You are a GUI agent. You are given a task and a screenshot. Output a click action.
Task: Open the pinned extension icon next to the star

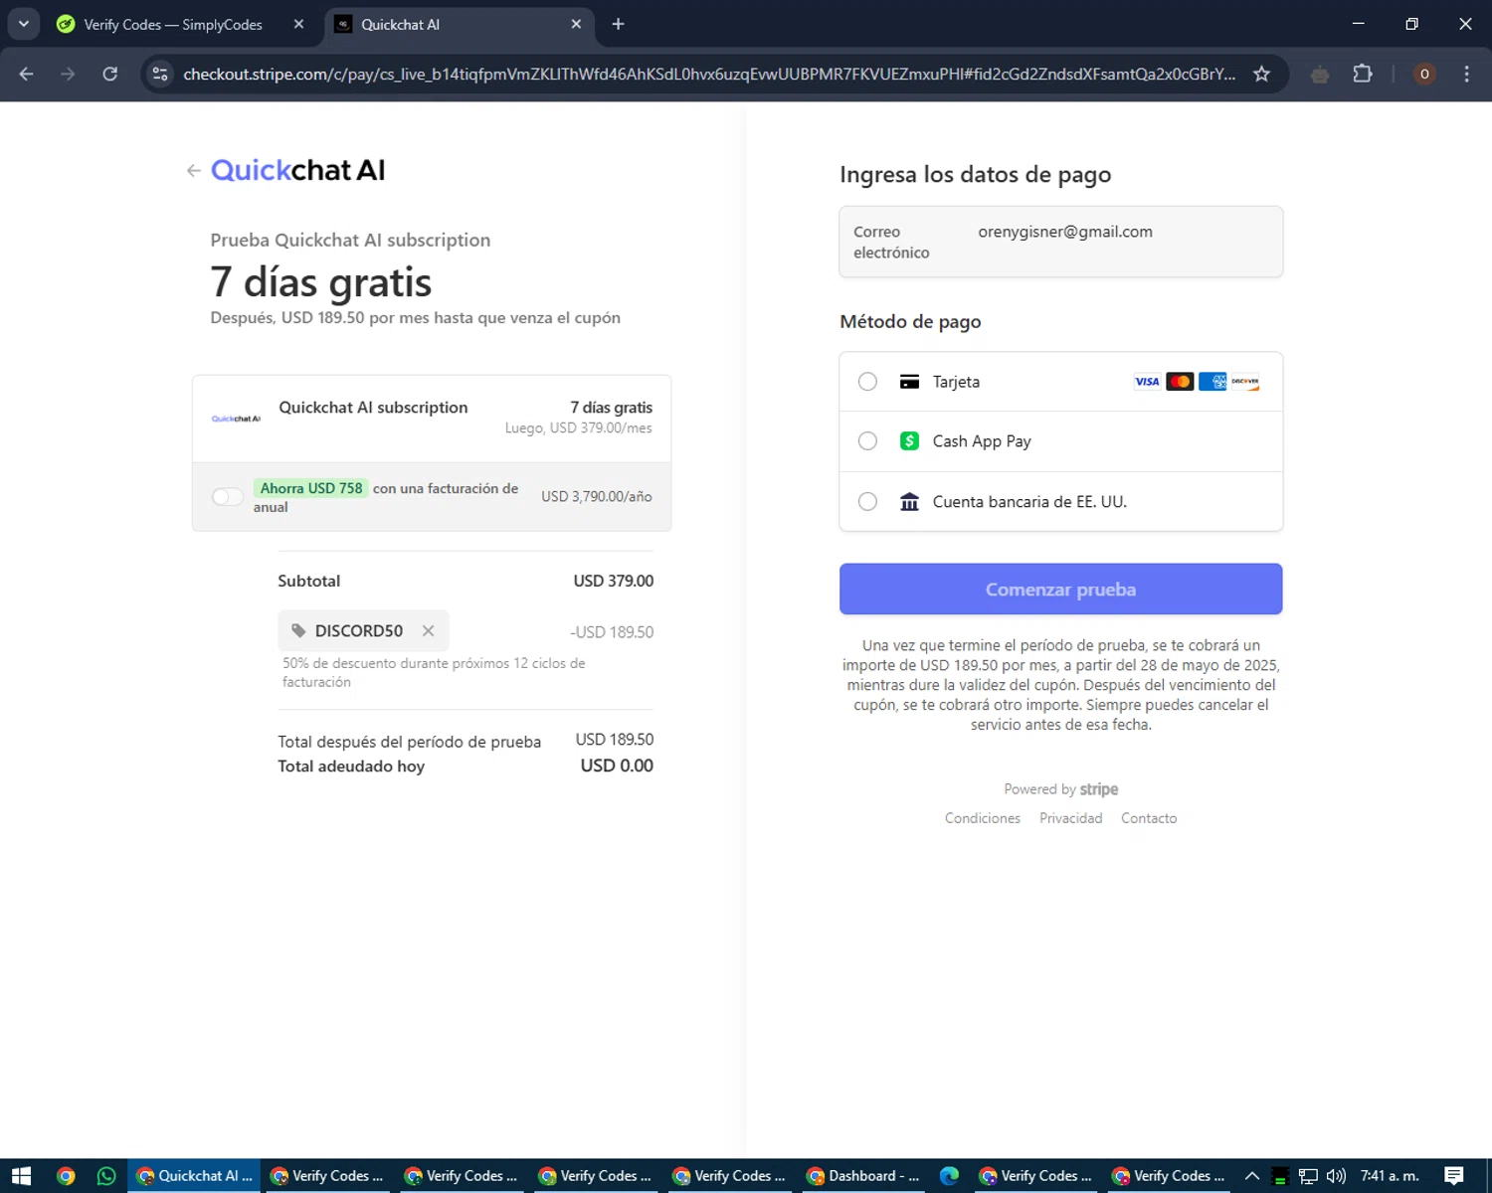click(x=1320, y=75)
